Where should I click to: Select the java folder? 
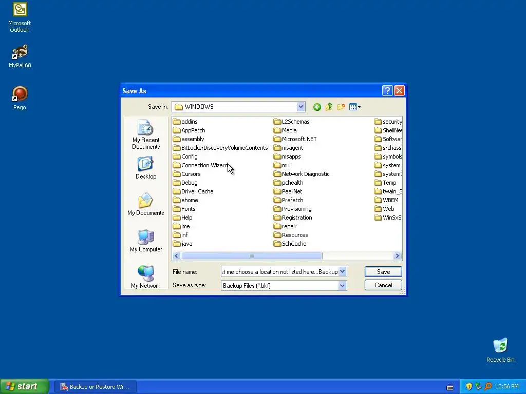point(183,244)
